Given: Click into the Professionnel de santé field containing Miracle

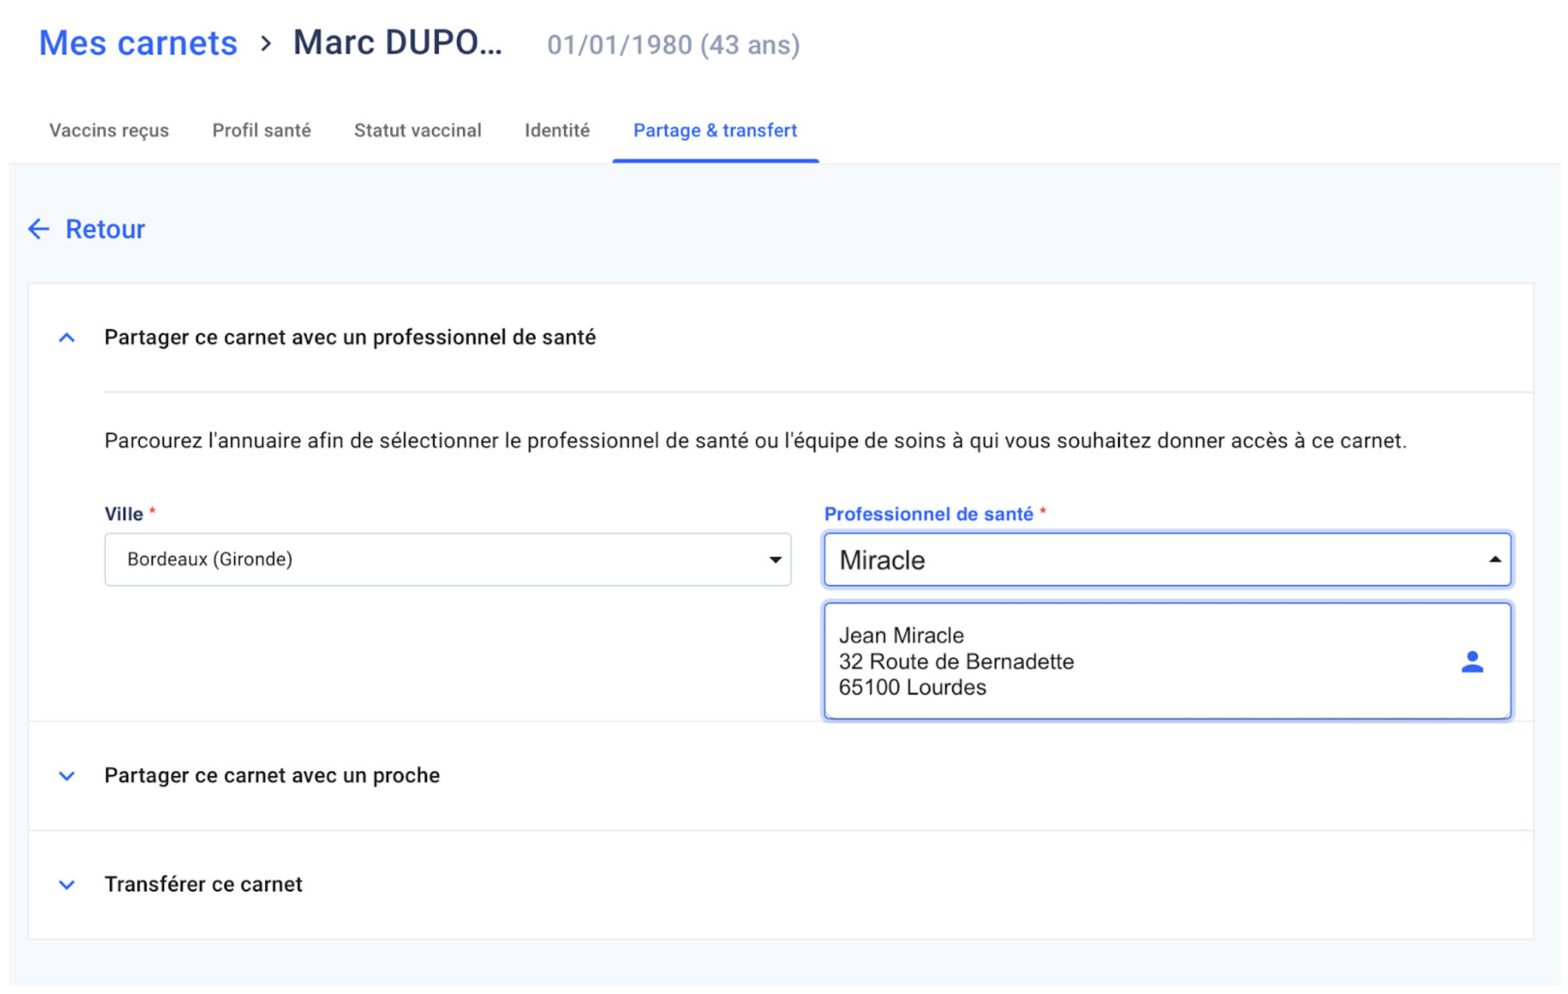Looking at the screenshot, I should (1167, 560).
